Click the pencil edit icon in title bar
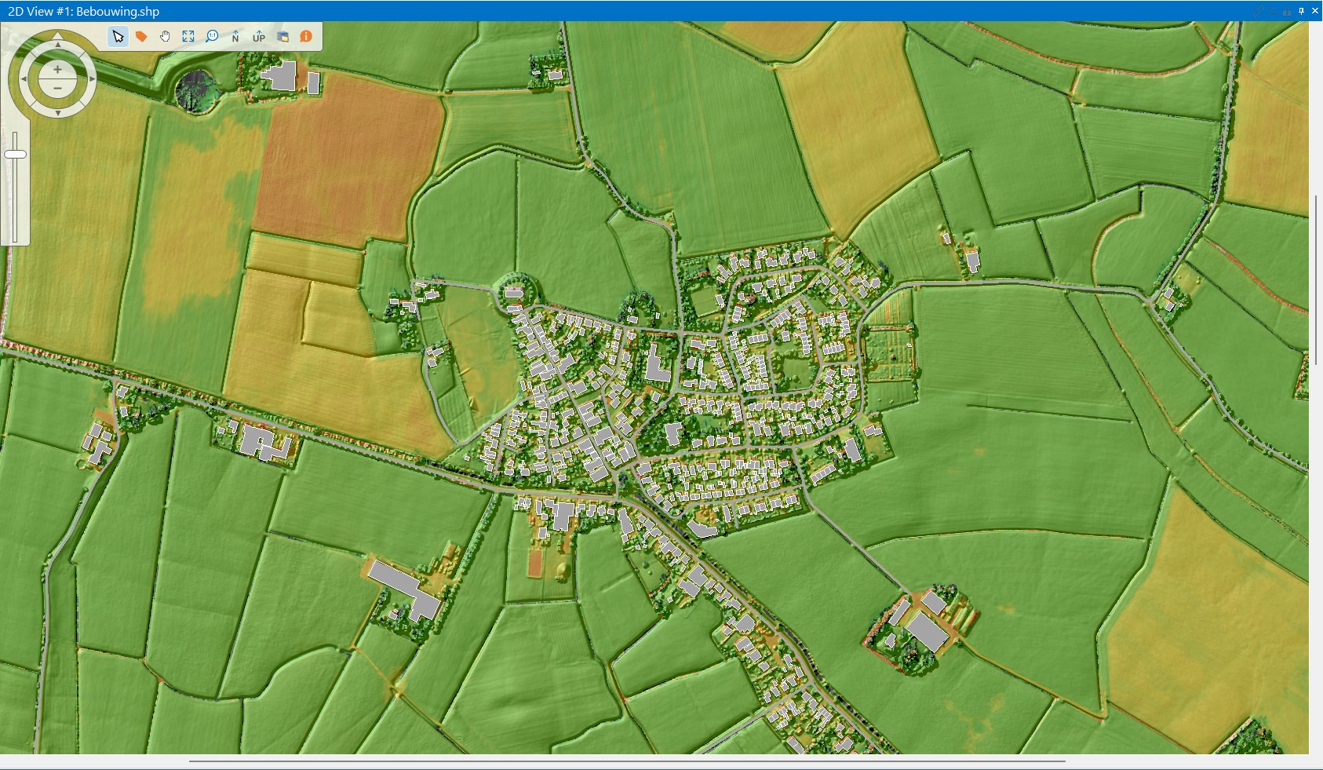This screenshot has height=770, width=1323. point(1258,12)
